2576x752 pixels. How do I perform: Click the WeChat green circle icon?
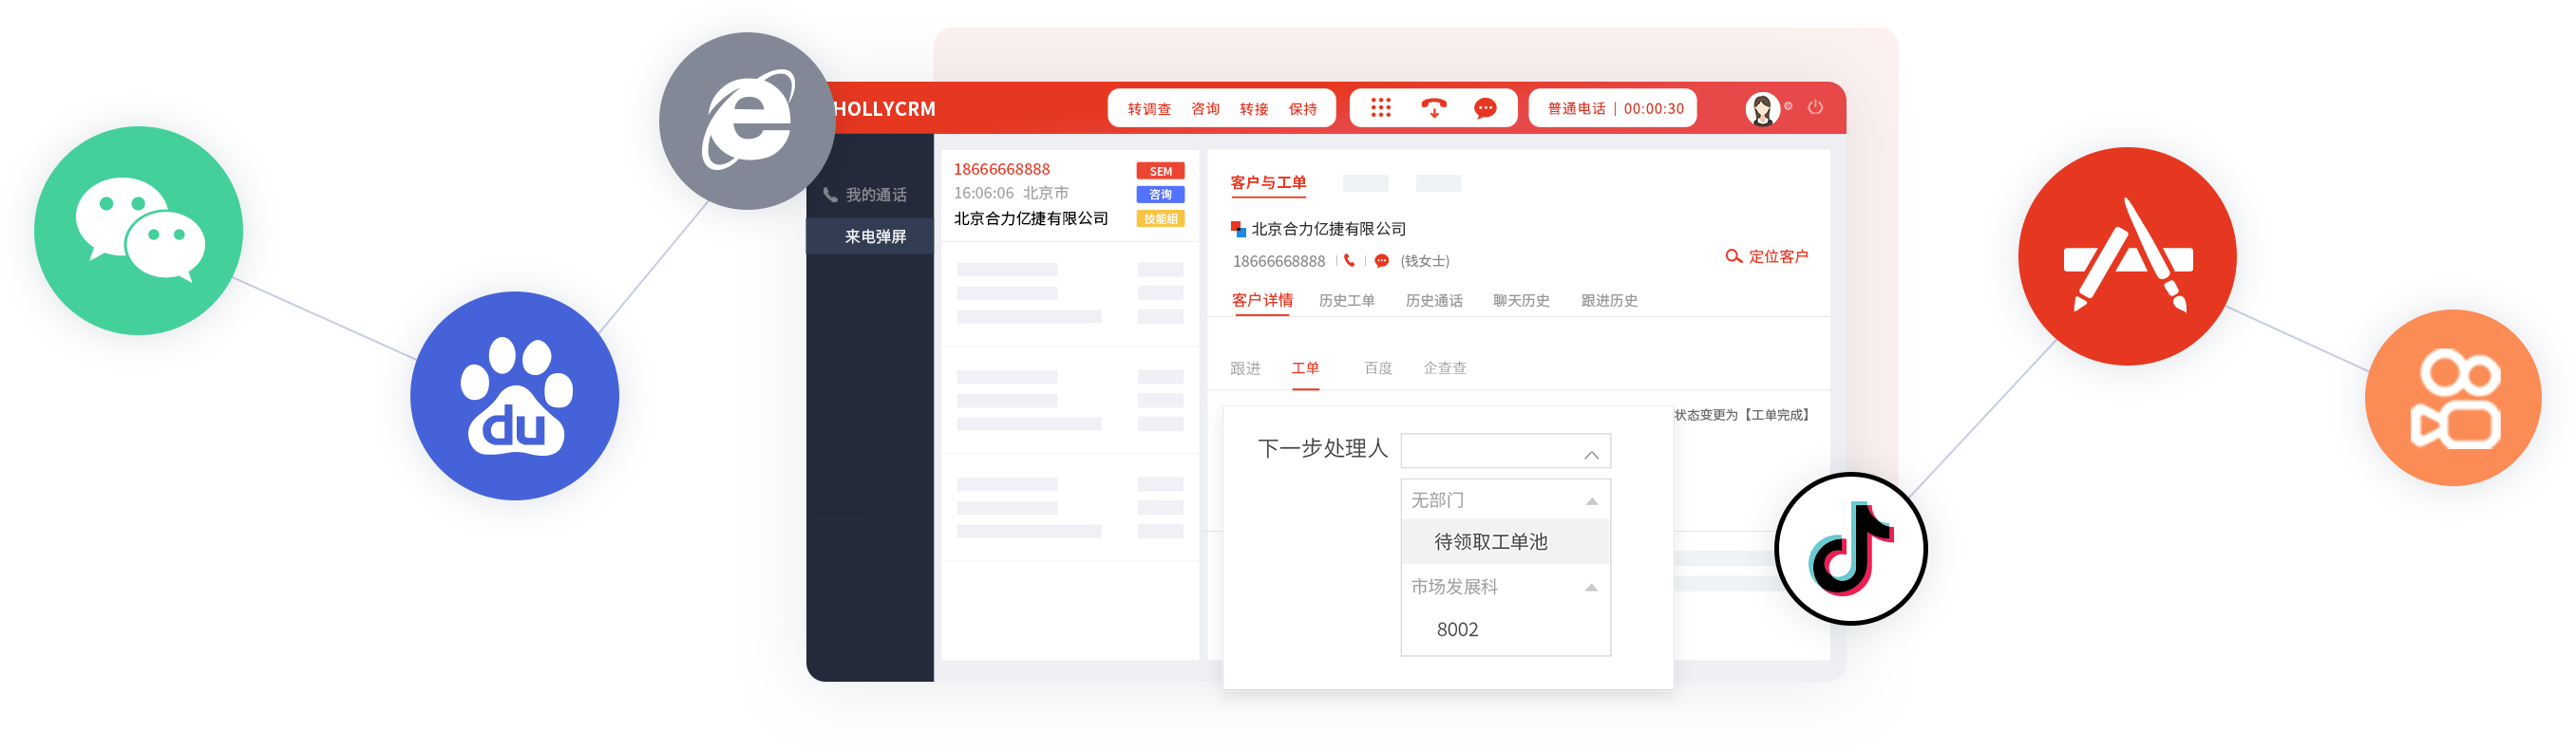(x=138, y=230)
